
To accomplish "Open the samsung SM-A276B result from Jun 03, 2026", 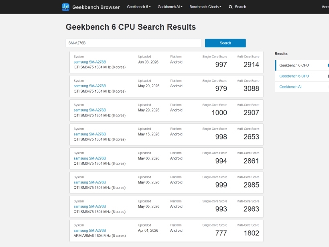I will (89, 62).
